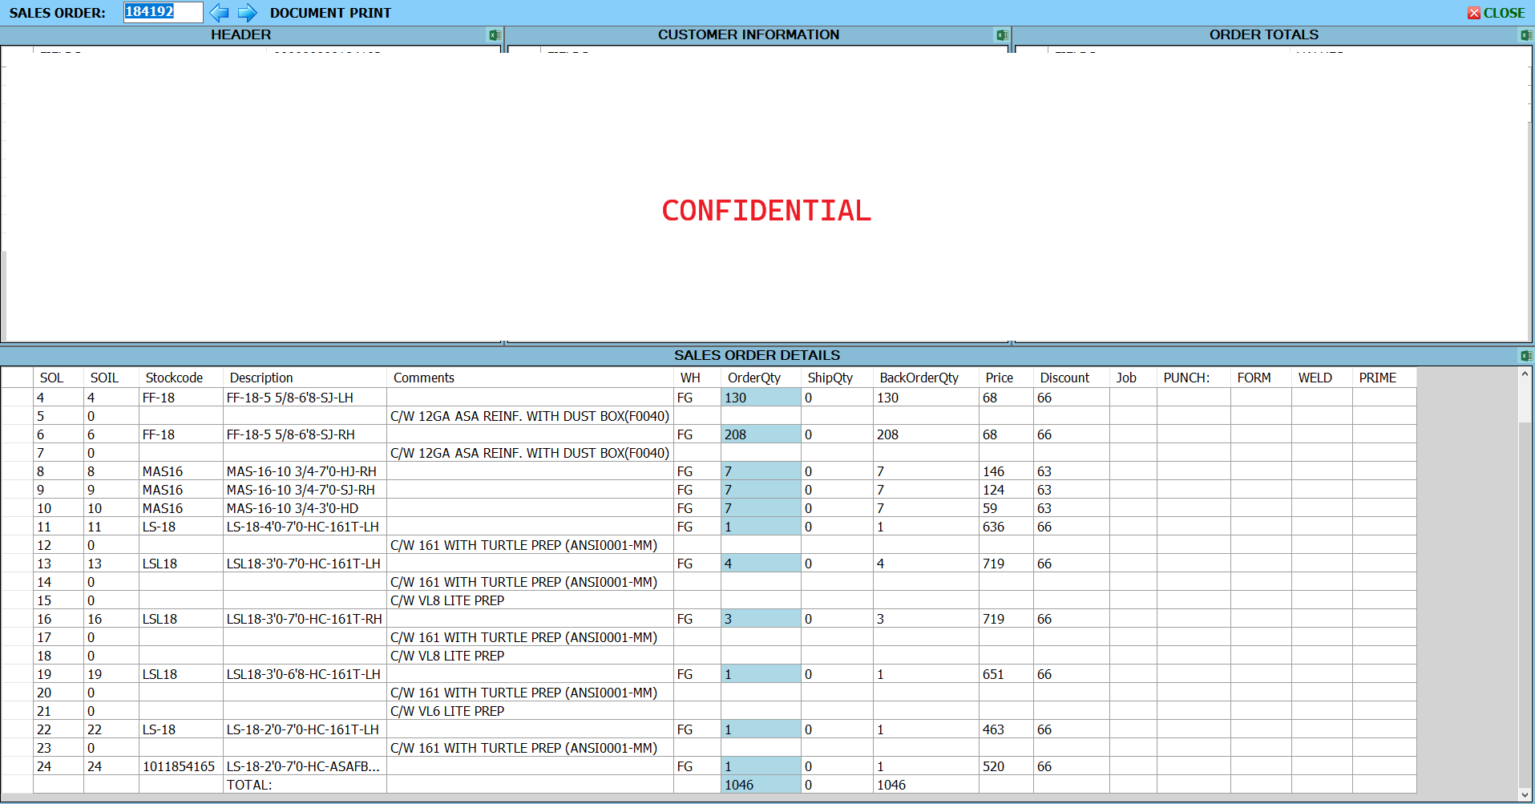Export Customer Information to Excel
Screen dimensions: 1535x804
click(x=1002, y=35)
